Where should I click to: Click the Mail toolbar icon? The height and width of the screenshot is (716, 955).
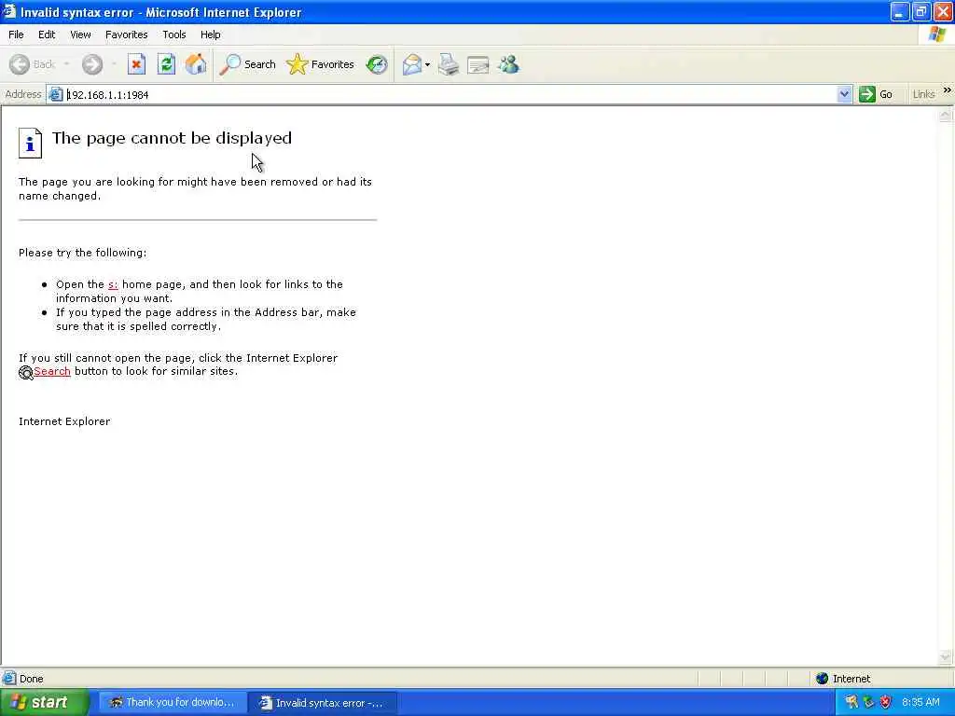point(412,64)
